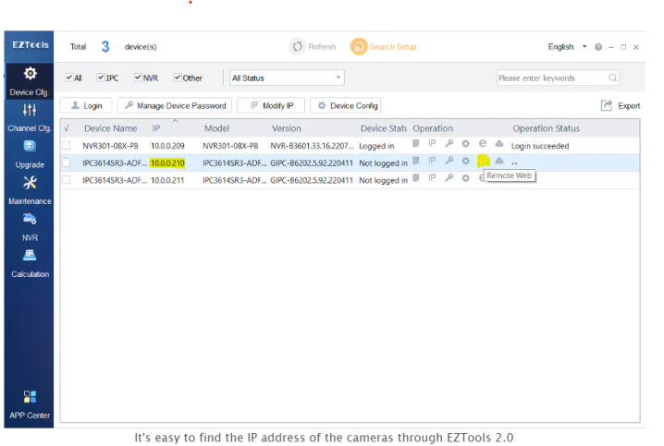Open the Maintenance tools section
Image resolution: width=664 pixels, height=446 pixels.
[x=30, y=189]
